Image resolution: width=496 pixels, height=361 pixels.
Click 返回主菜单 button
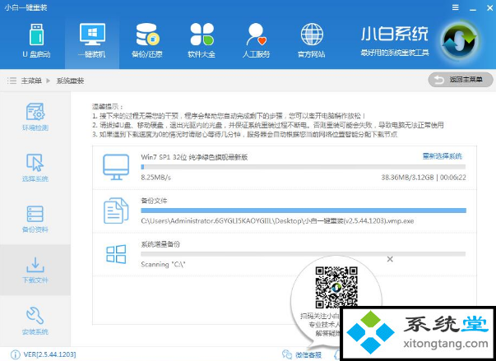pos(461,80)
